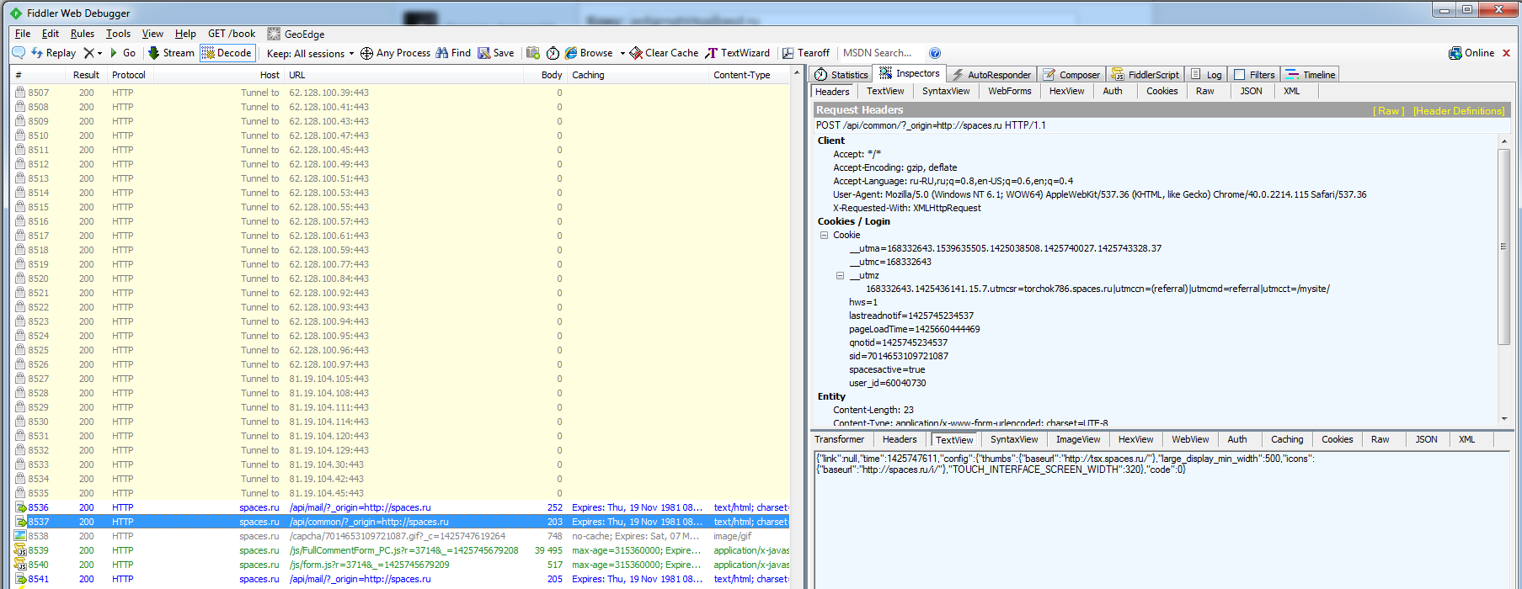Click the Replay toolbar icon

tap(37, 53)
